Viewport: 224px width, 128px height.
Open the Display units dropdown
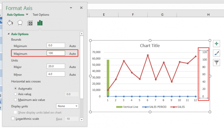coord(67,106)
